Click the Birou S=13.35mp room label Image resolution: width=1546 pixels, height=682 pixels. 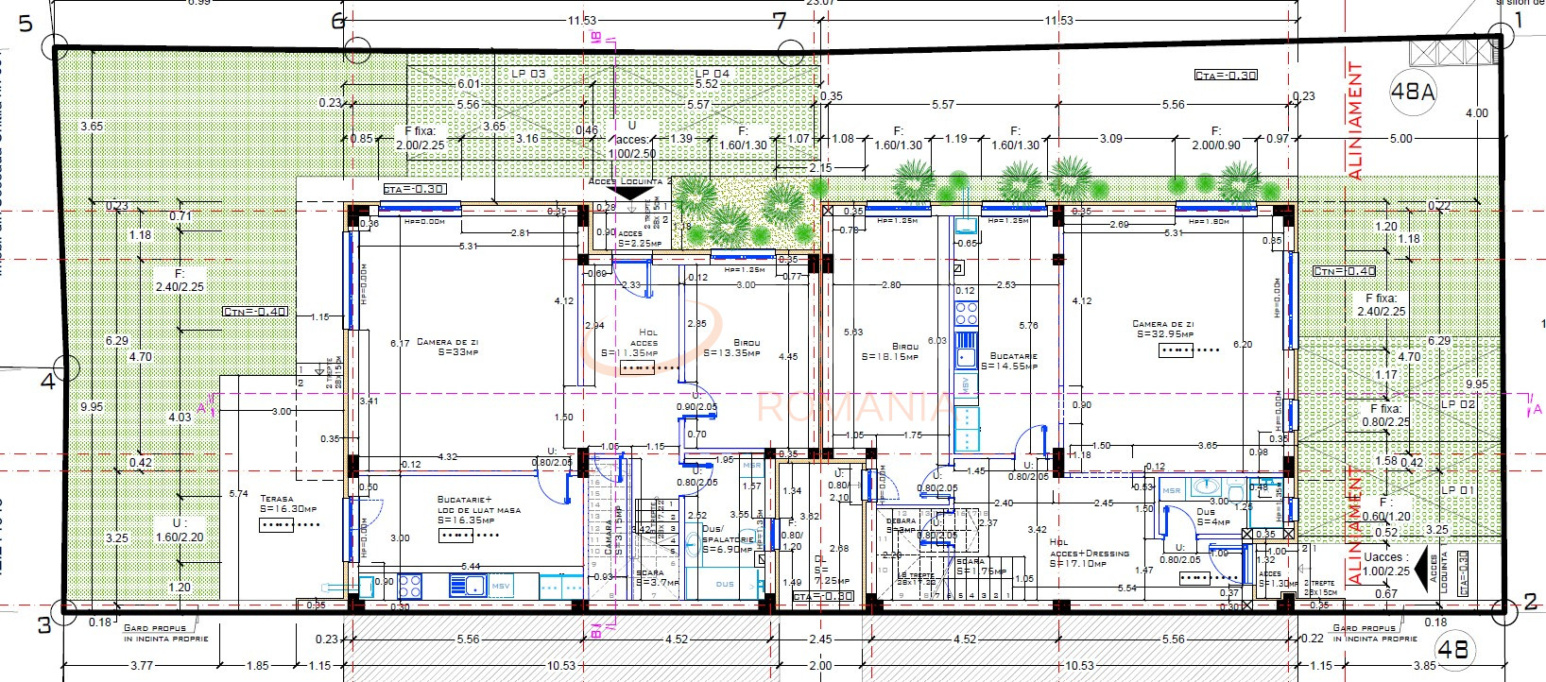(732, 349)
